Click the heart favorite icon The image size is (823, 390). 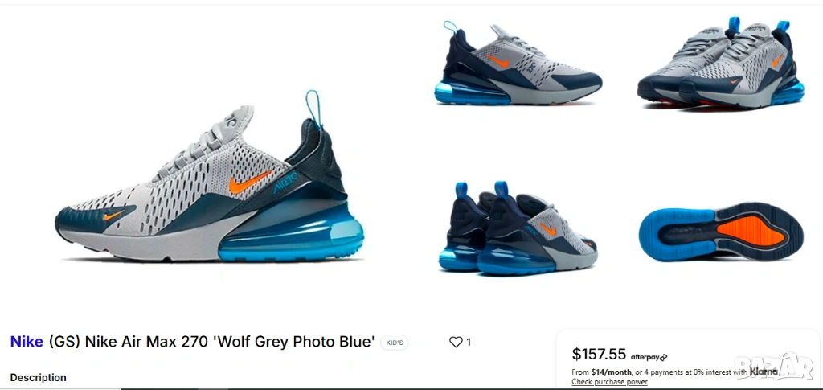[x=456, y=342]
